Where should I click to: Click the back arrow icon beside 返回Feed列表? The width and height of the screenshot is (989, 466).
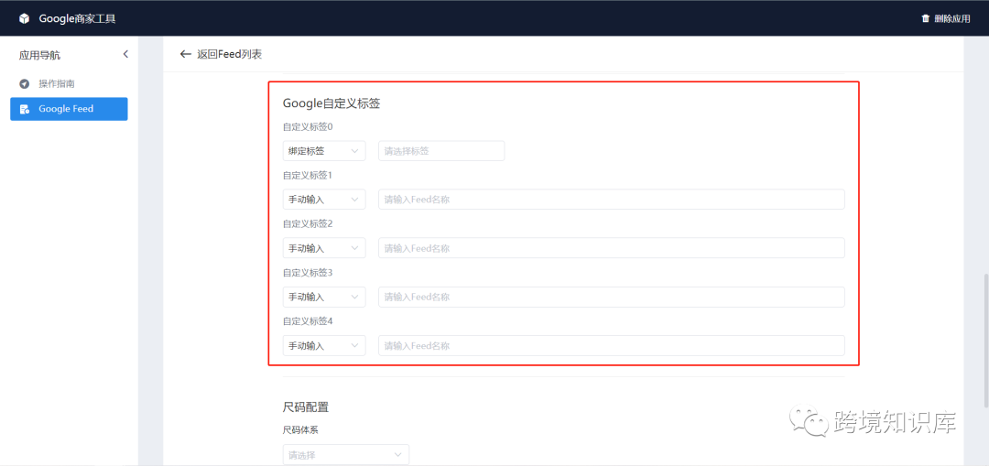pyautogui.click(x=185, y=54)
